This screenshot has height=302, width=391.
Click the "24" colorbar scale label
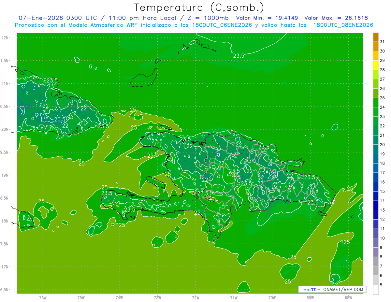383,107
